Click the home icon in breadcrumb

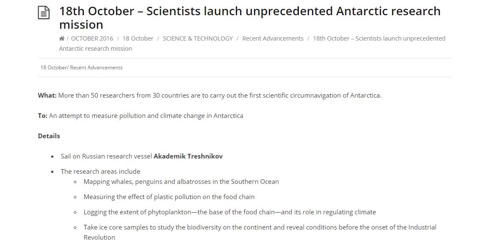pyautogui.click(x=62, y=38)
